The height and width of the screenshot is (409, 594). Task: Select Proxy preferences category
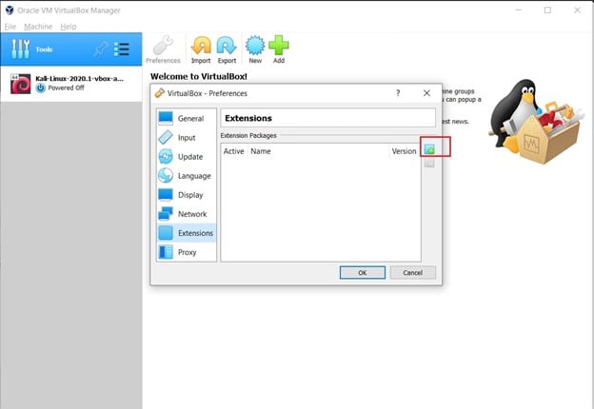(186, 252)
